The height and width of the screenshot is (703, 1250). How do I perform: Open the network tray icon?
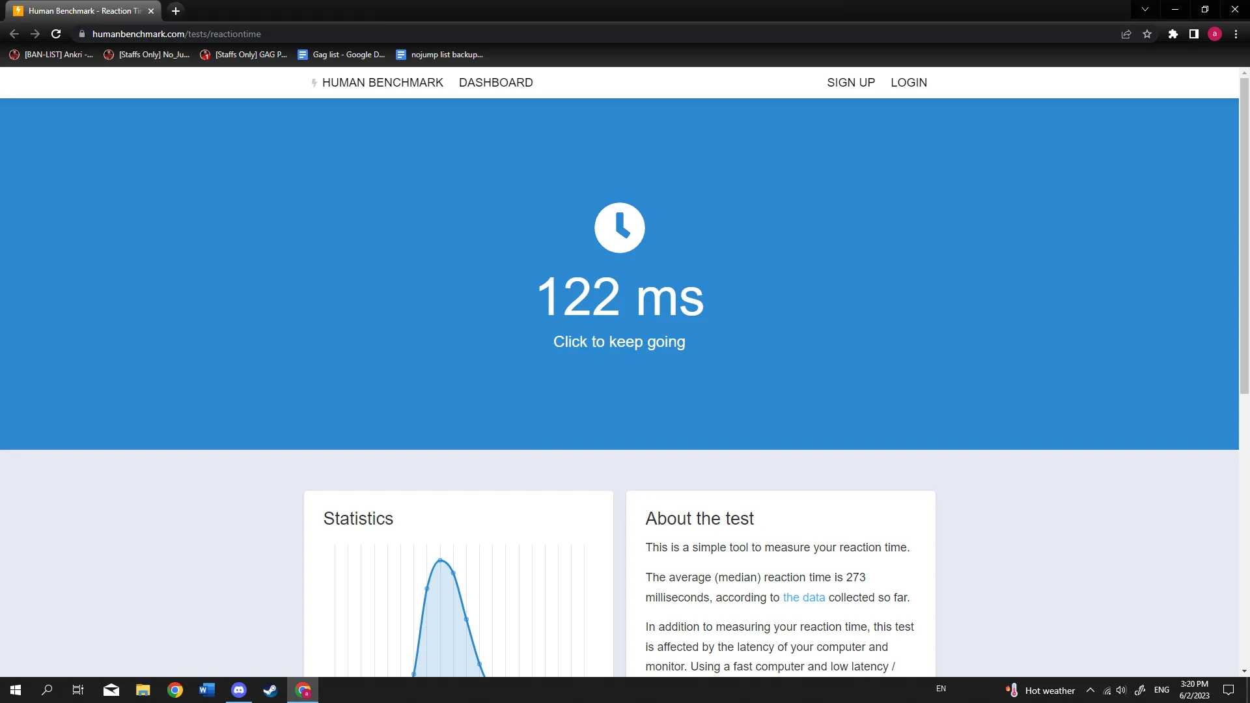pos(1107,690)
